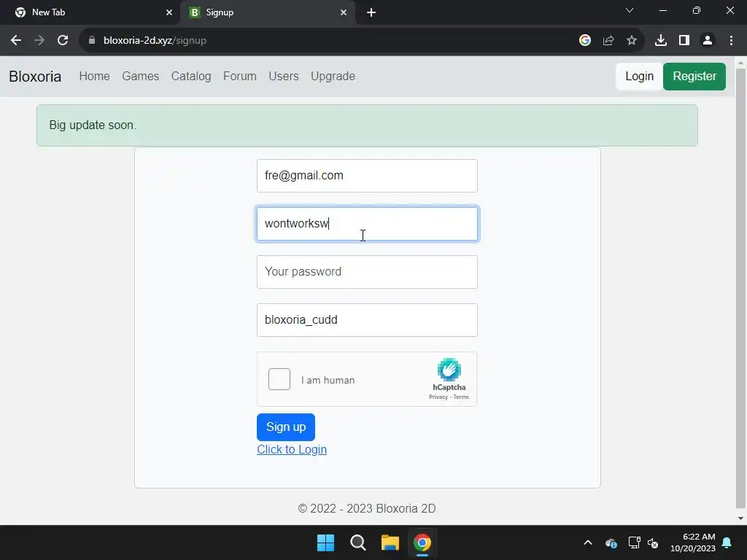Focus the Your password field
747x560 pixels.
click(368, 272)
